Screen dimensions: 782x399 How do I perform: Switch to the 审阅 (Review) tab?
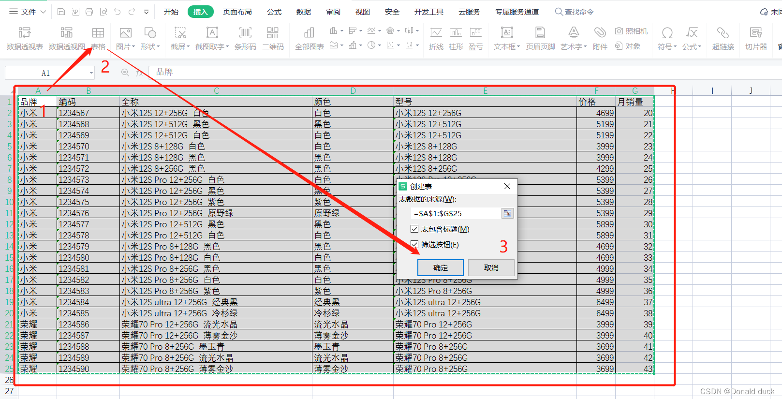pyautogui.click(x=333, y=12)
